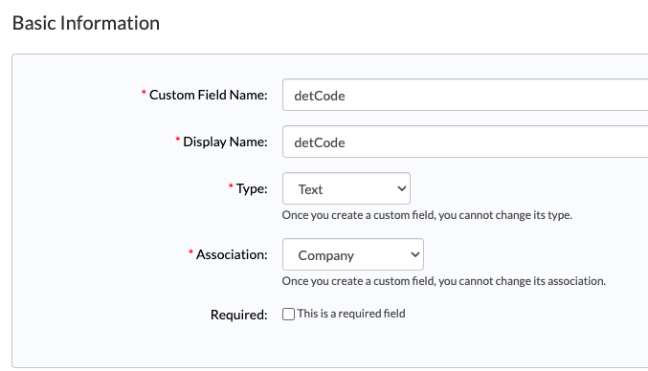Open the Type dropdown showing Text
The height and width of the screenshot is (371, 648).
(x=346, y=188)
